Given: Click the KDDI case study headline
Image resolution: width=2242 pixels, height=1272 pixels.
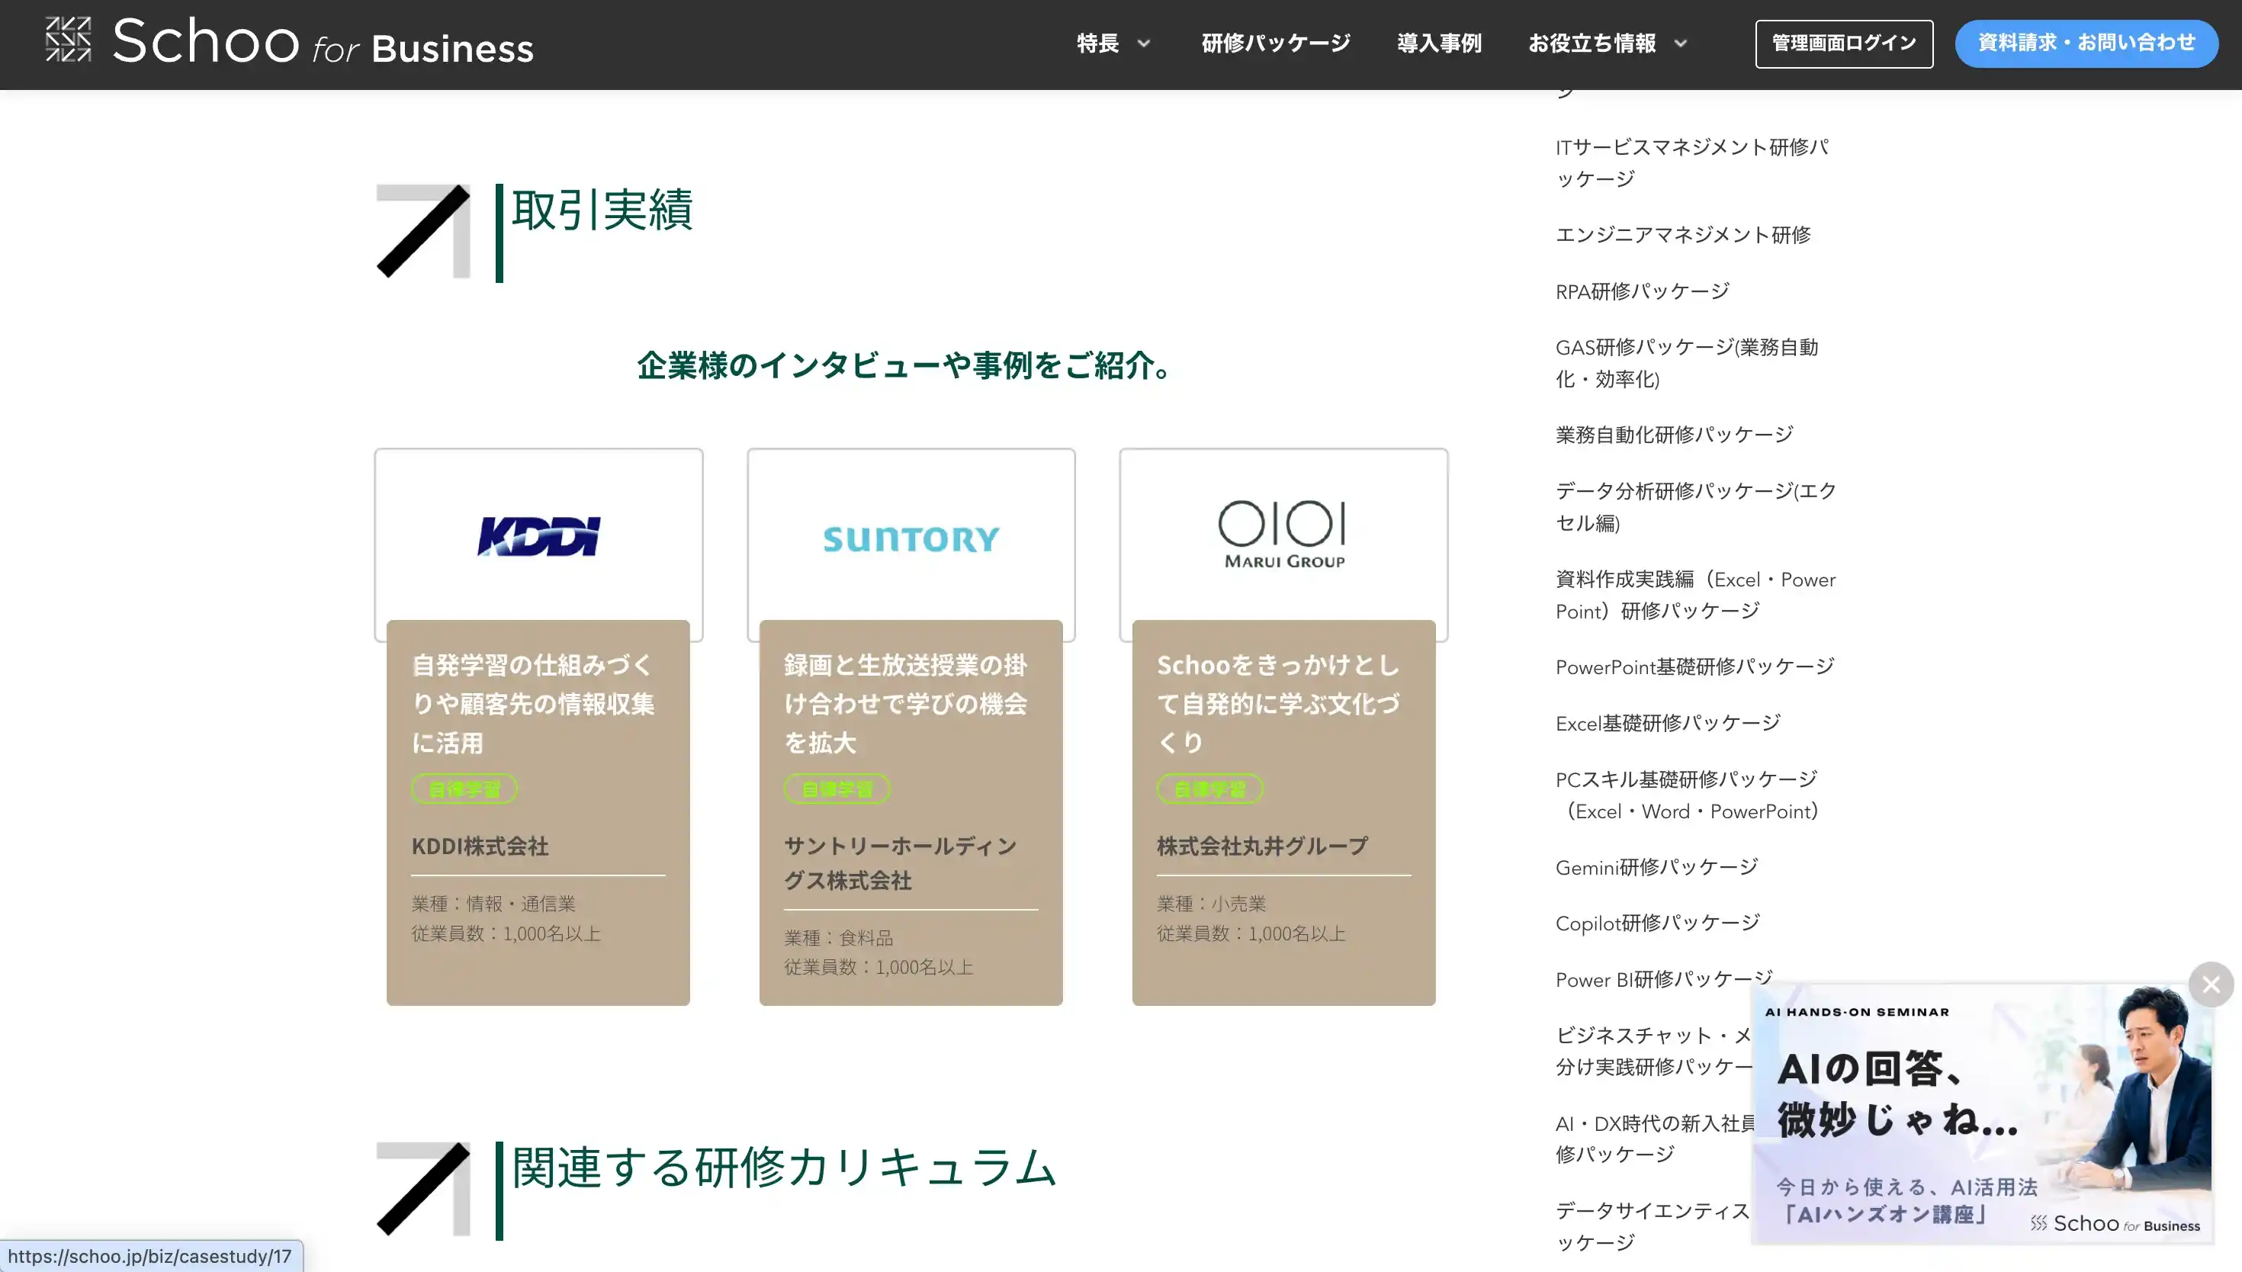Looking at the screenshot, I should pyautogui.click(x=534, y=704).
